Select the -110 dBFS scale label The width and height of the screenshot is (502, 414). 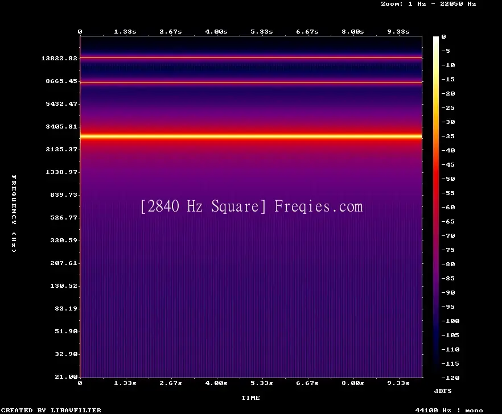point(450,350)
